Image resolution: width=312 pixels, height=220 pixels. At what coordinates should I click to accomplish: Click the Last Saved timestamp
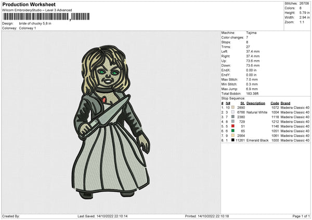103,216
